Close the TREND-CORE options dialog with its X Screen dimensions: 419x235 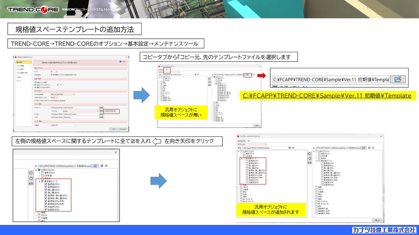coord(126,57)
